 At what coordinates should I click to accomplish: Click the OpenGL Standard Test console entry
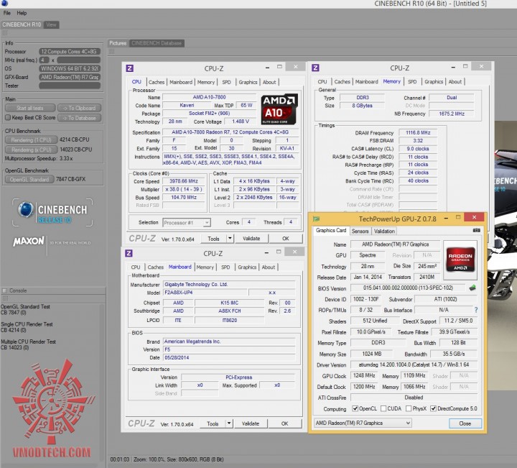tap(25, 310)
